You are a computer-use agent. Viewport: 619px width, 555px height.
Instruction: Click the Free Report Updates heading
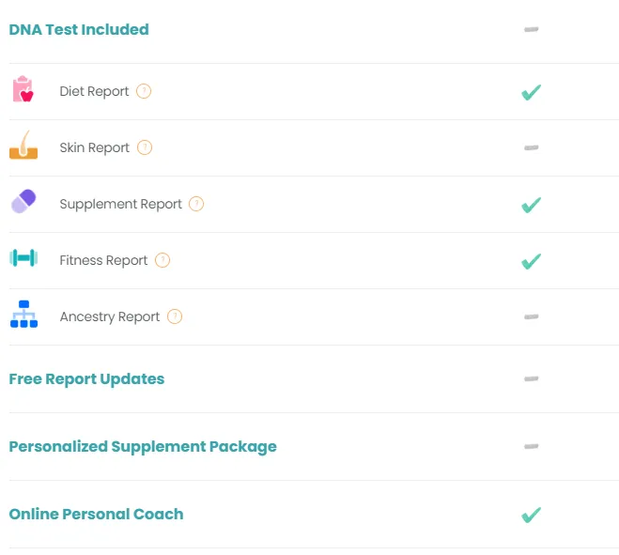tap(86, 379)
